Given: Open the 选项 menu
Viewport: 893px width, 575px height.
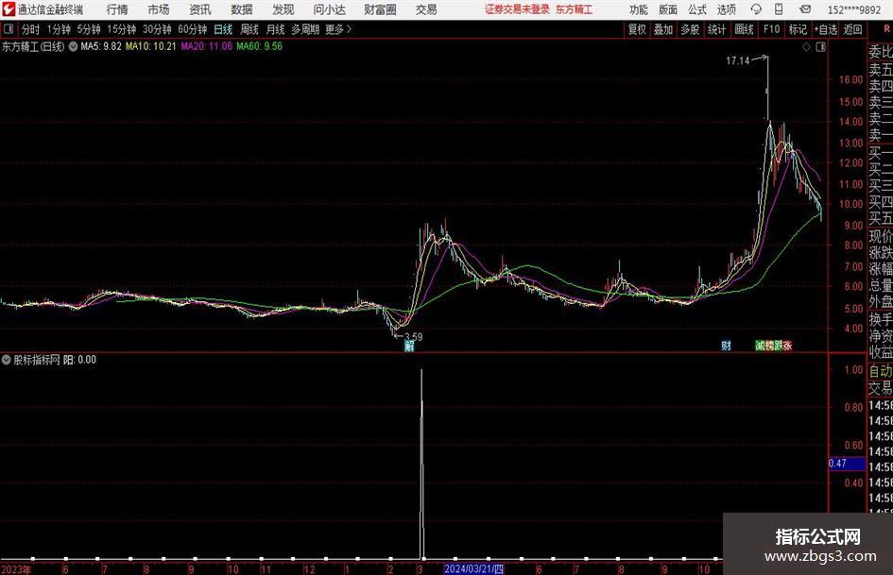Looking at the screenshot, I should tap(726, 9).
